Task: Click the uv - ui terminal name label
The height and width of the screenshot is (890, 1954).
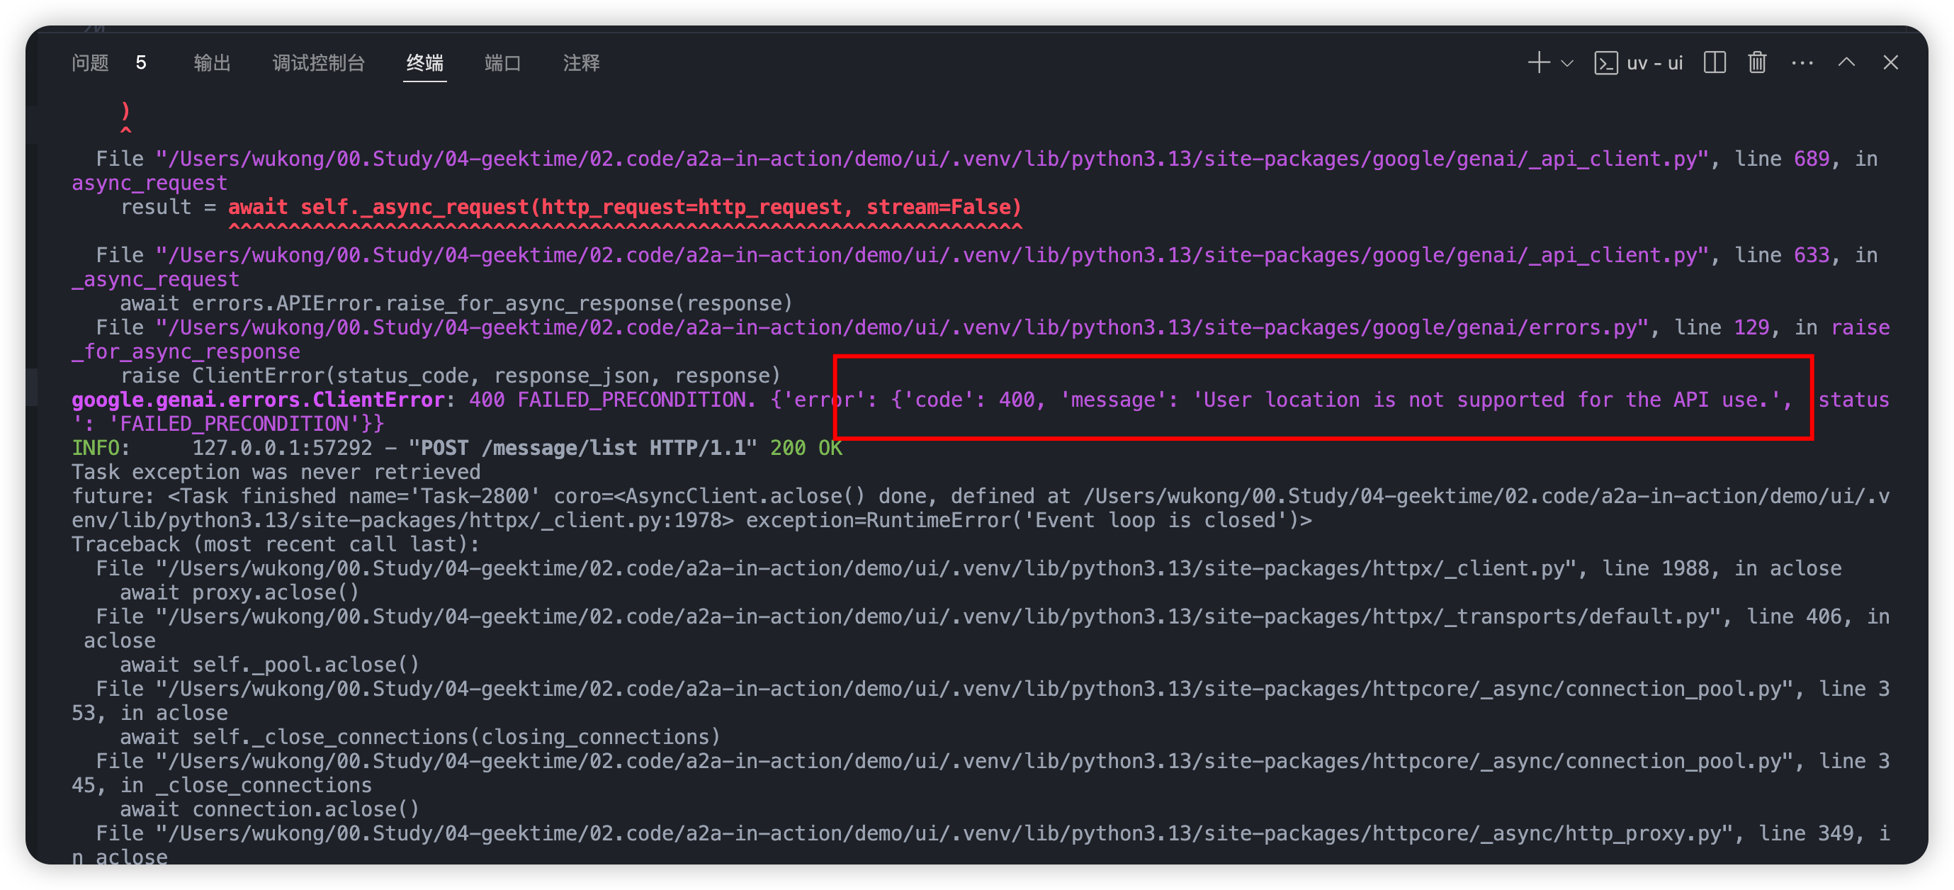Action: (x=1654, y=63)
